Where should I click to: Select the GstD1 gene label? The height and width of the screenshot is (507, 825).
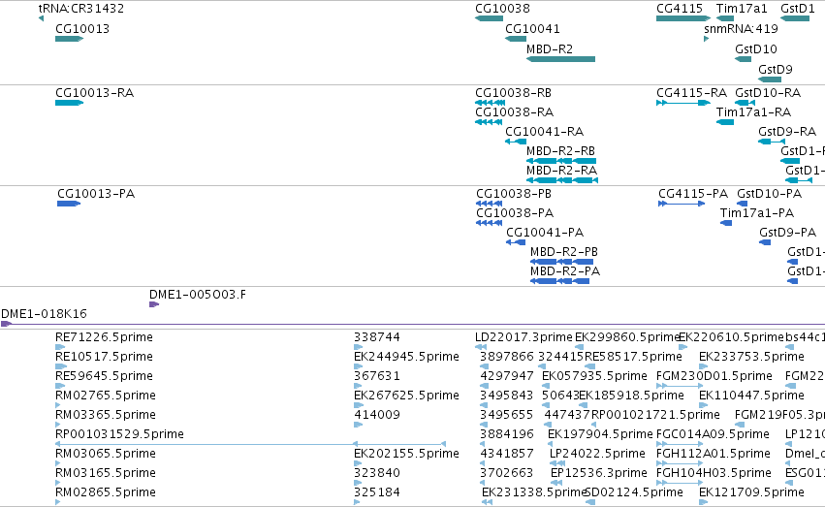coord(797,9)
